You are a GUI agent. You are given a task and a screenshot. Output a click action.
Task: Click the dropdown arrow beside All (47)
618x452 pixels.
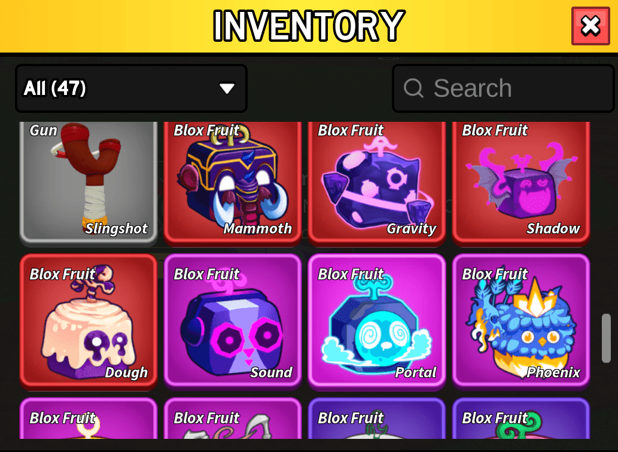tap(227, 88)
